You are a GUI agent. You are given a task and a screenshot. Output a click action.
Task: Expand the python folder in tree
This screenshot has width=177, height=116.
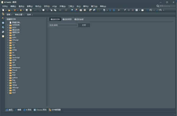pyautogui.click(x=8, y=78)
